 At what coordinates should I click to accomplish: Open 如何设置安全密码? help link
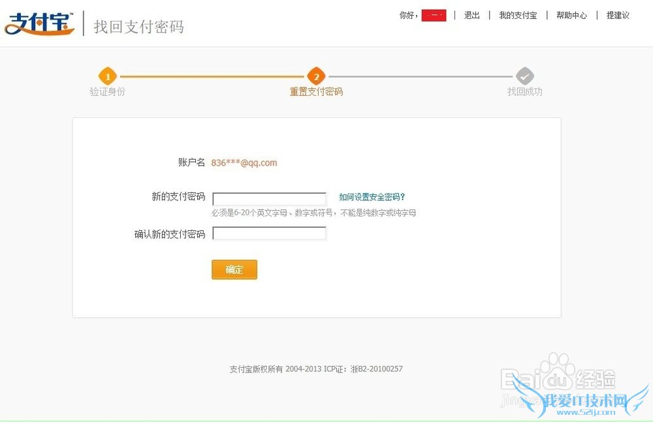click(x=372, y=197)
